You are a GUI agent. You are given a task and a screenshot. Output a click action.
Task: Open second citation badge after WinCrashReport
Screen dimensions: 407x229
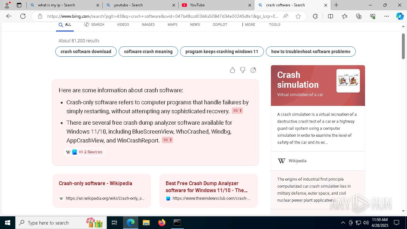tap(167, 140)
